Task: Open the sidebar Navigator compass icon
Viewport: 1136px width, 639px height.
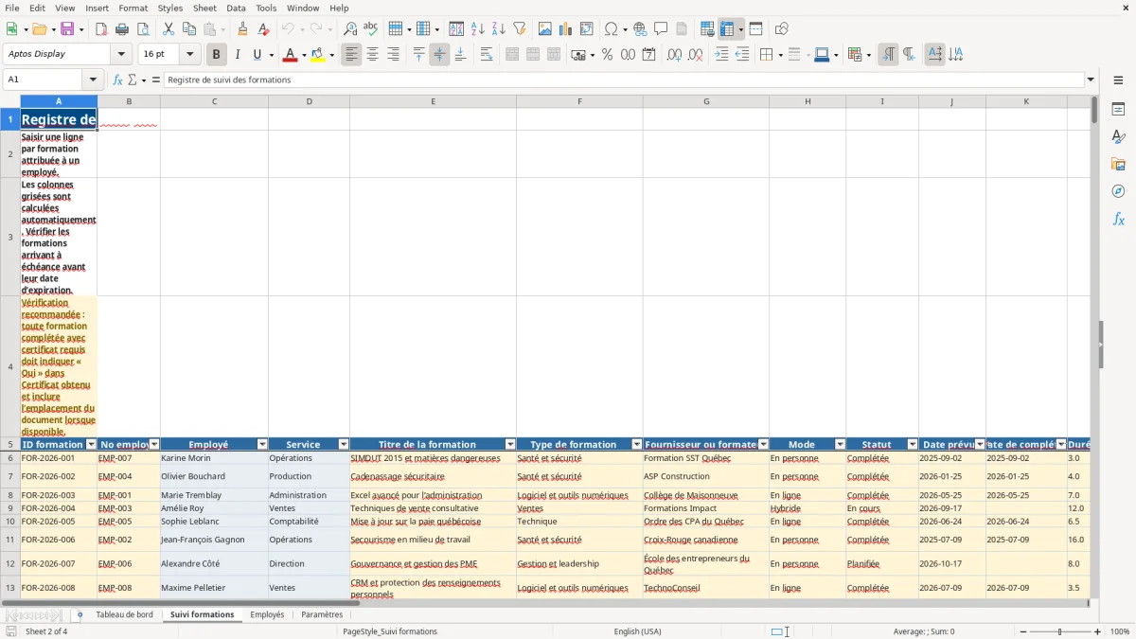Action: 1118,191
